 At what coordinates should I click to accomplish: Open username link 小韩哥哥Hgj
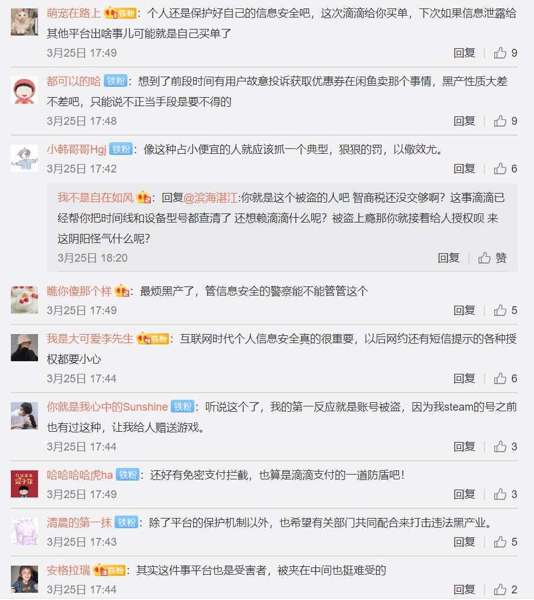(76, 149)
